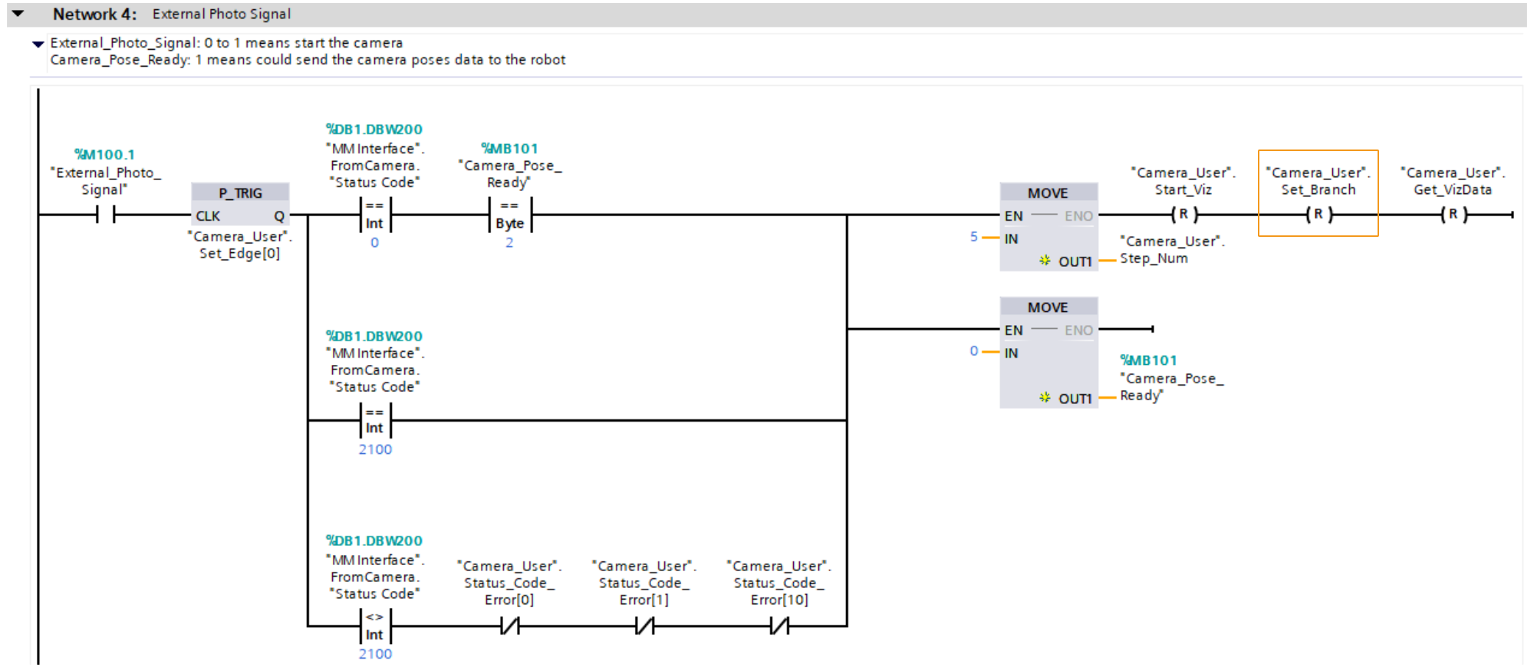
Task: Select the Status_Code_Error[10] normally closed contact
Action: (x=779, y=626)
